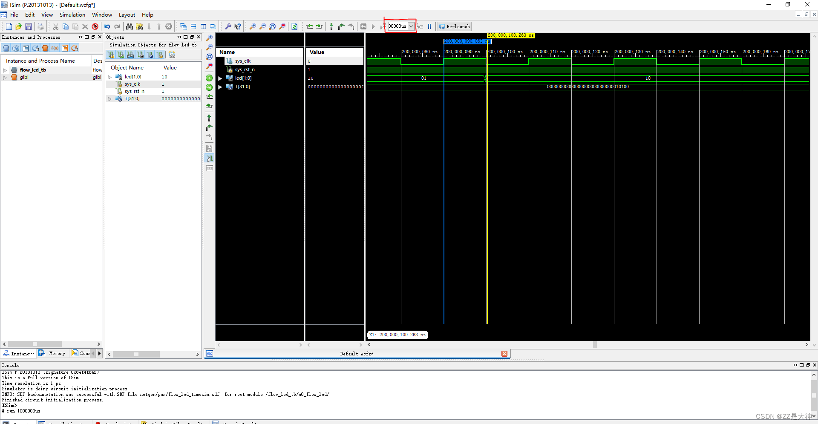Open the Layout menu
818x424 pixels.
pyautogui.click(x=127, y=14)
